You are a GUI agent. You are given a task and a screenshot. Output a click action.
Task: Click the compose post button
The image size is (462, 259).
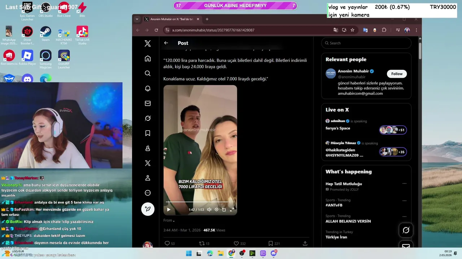[148, 209]
